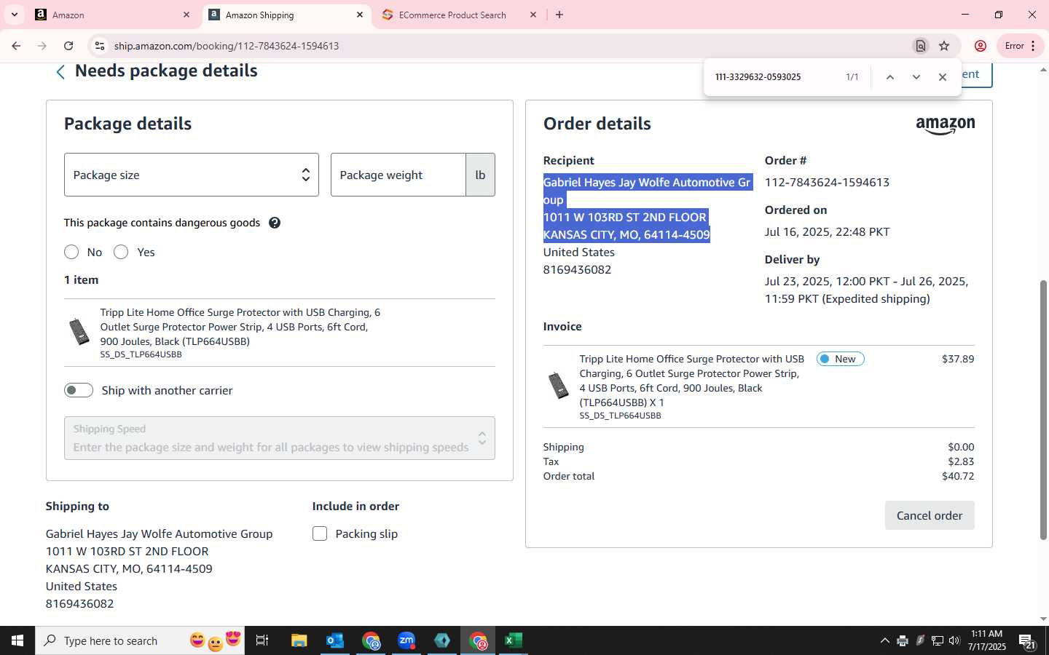The height and width of the screenshot is (655, 1049).
Task: Click order number 112-7843624-1594613
Action: click(x=827, y=182)
